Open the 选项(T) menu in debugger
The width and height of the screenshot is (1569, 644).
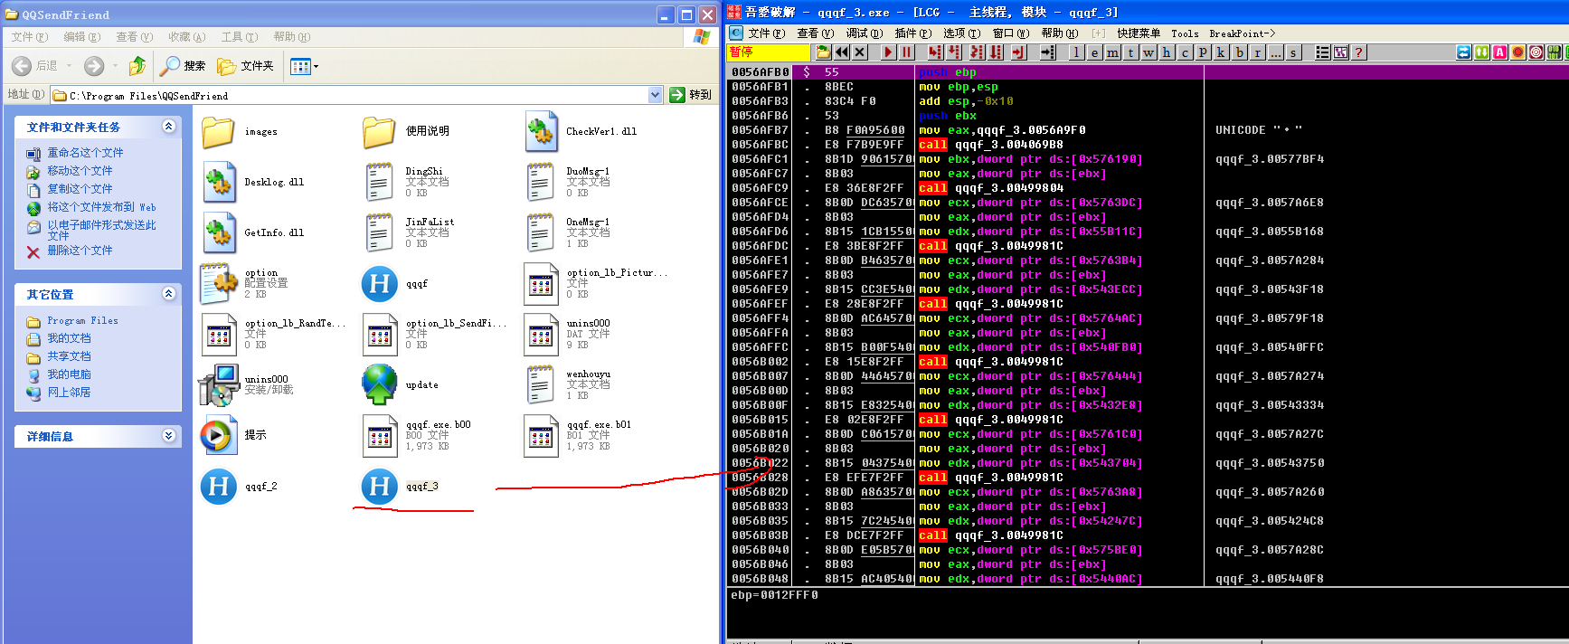[x=961, y=33]
